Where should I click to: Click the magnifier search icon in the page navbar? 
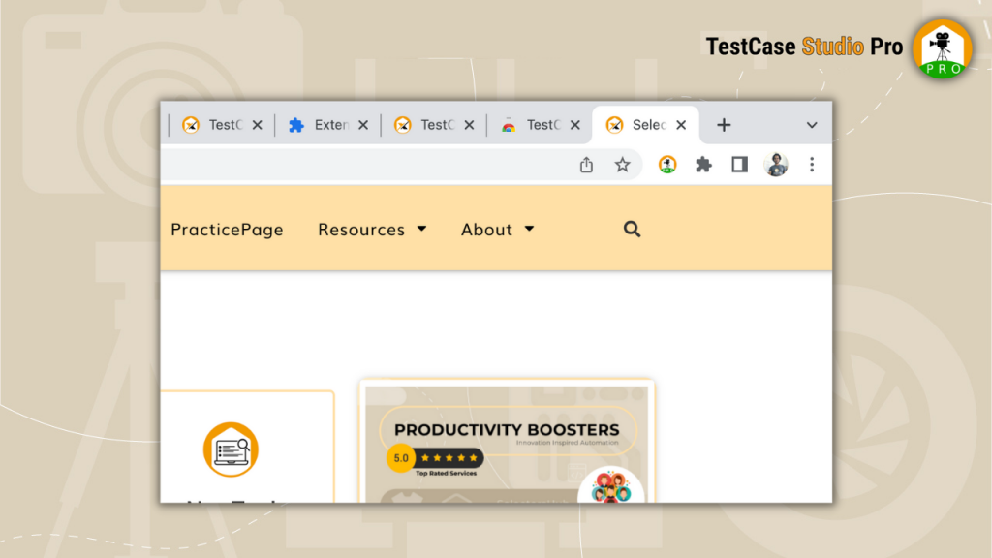coord(632,229)
